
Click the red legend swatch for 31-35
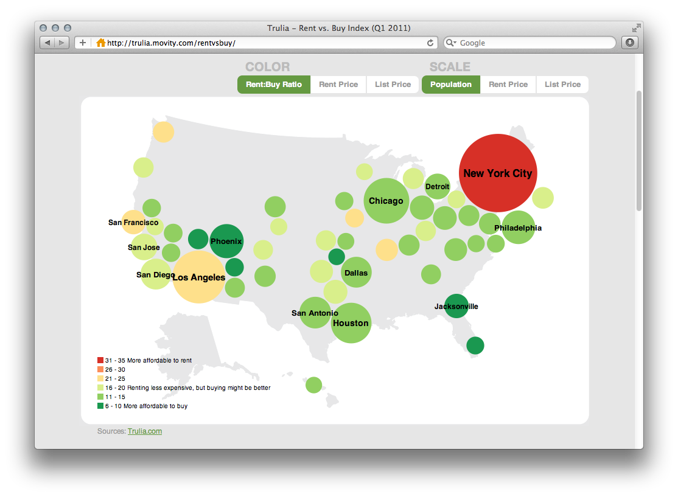pos(100,360)
